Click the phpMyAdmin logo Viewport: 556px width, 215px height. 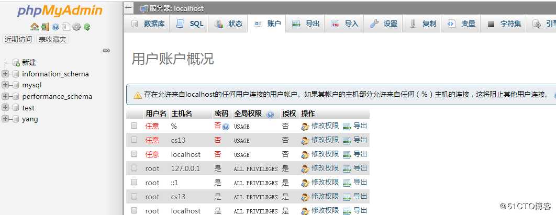[60, 12]
